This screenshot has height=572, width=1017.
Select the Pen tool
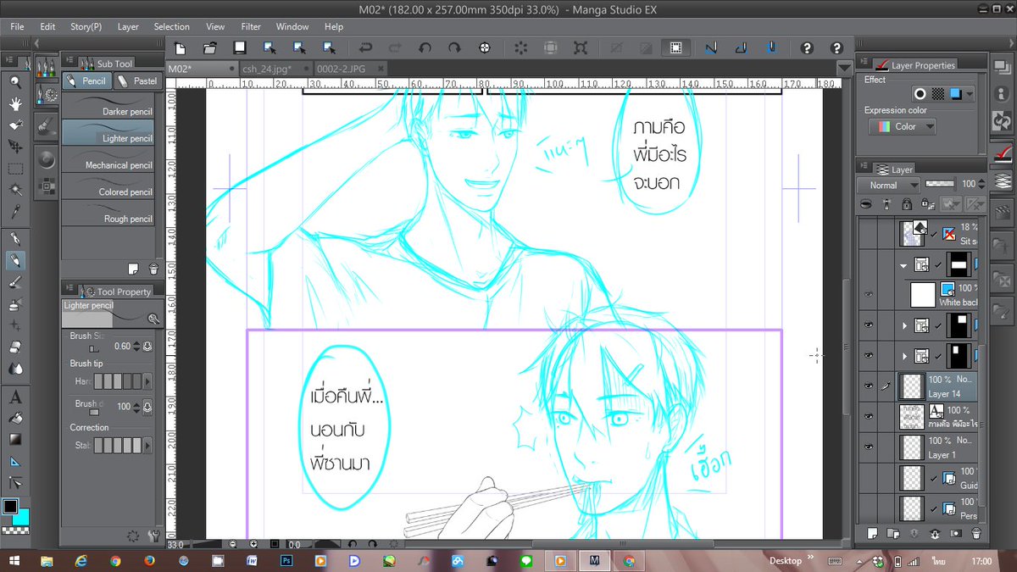15,239
